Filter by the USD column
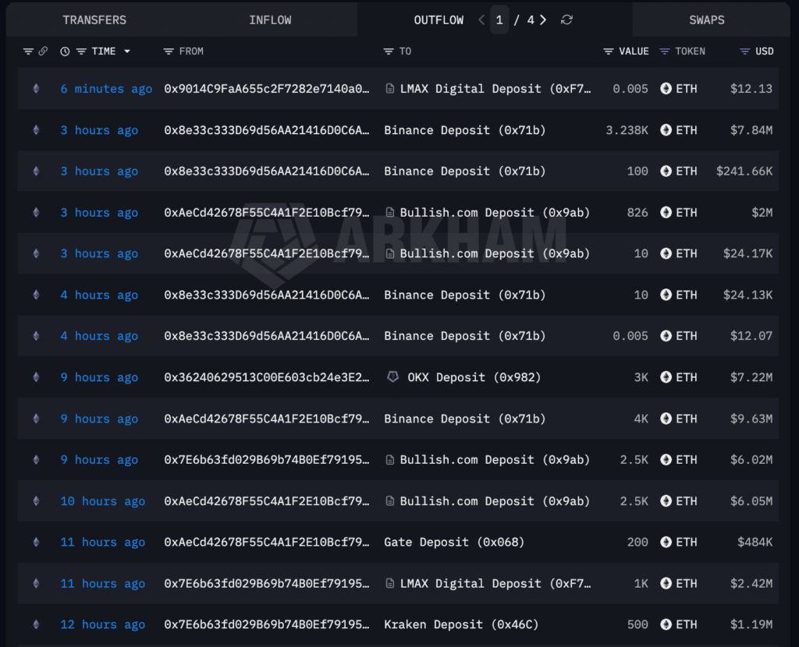Viewport: 799px width, 647px height. 744,51
